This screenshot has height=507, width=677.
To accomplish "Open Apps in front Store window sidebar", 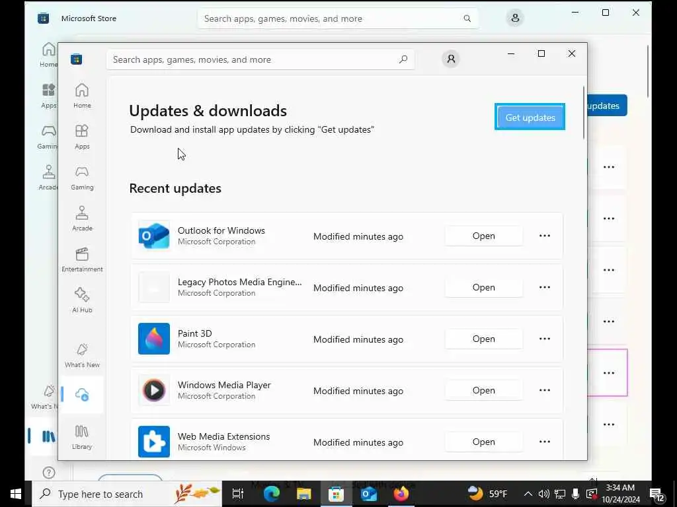I will pyautogui.click(x=82, y=137).
